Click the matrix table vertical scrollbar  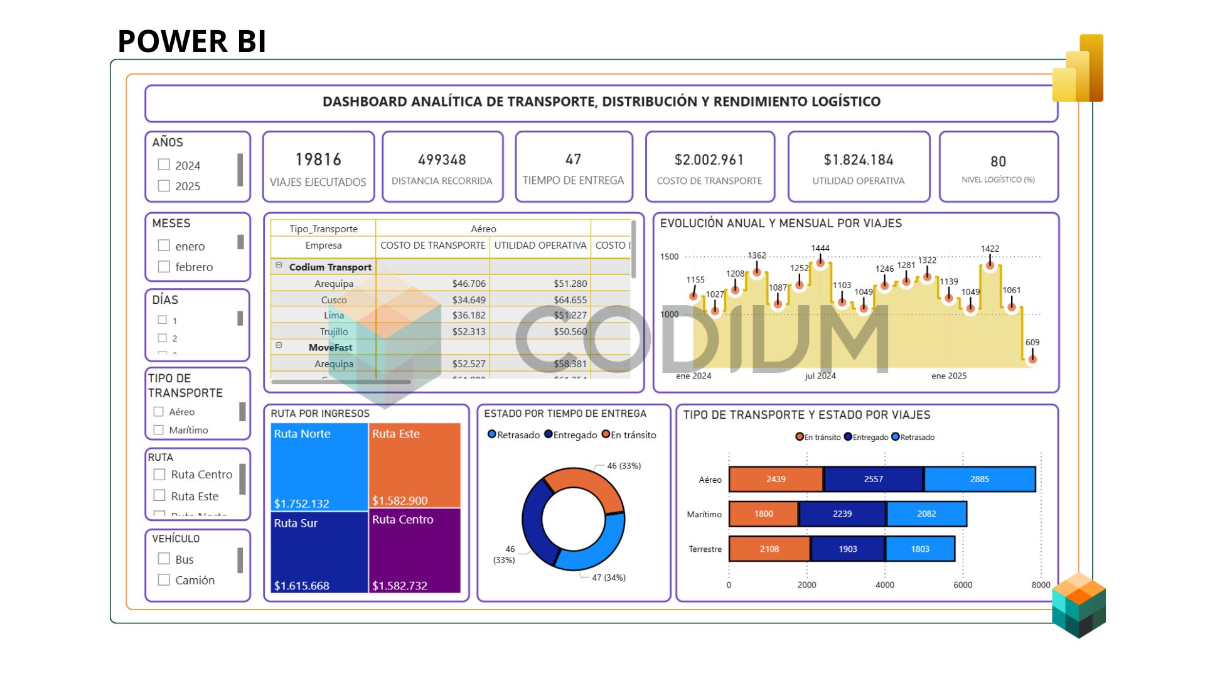(x=633, y=249)
